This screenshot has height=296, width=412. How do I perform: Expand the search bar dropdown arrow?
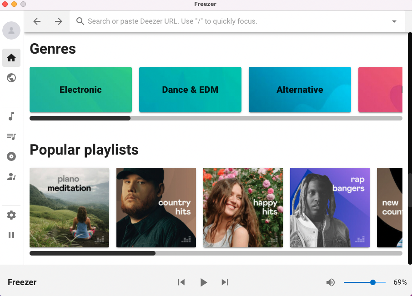click(x=394, y=21)
